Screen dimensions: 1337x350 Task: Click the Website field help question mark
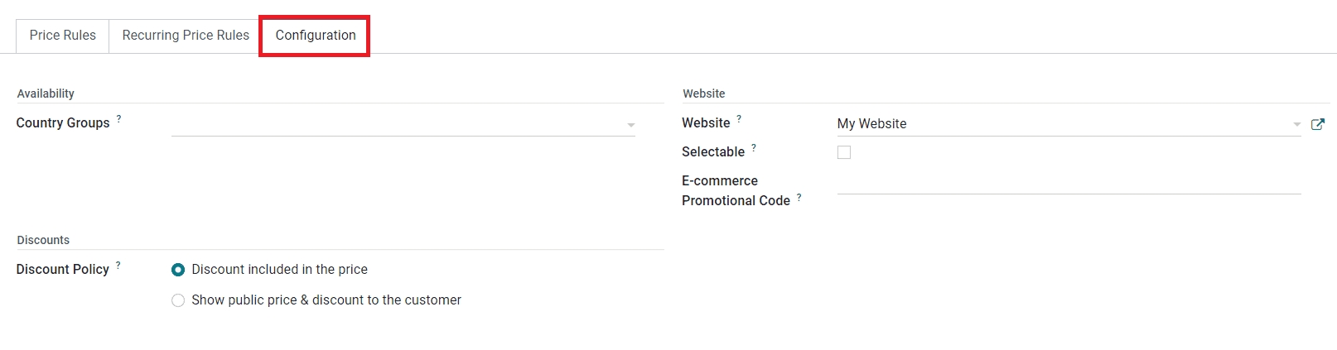[x=739, y=118]
